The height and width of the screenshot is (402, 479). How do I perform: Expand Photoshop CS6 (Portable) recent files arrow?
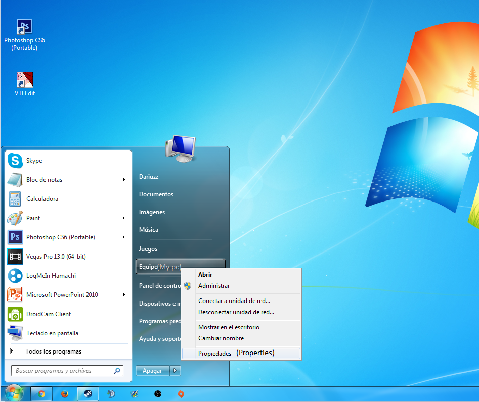(x=124, y=237)
